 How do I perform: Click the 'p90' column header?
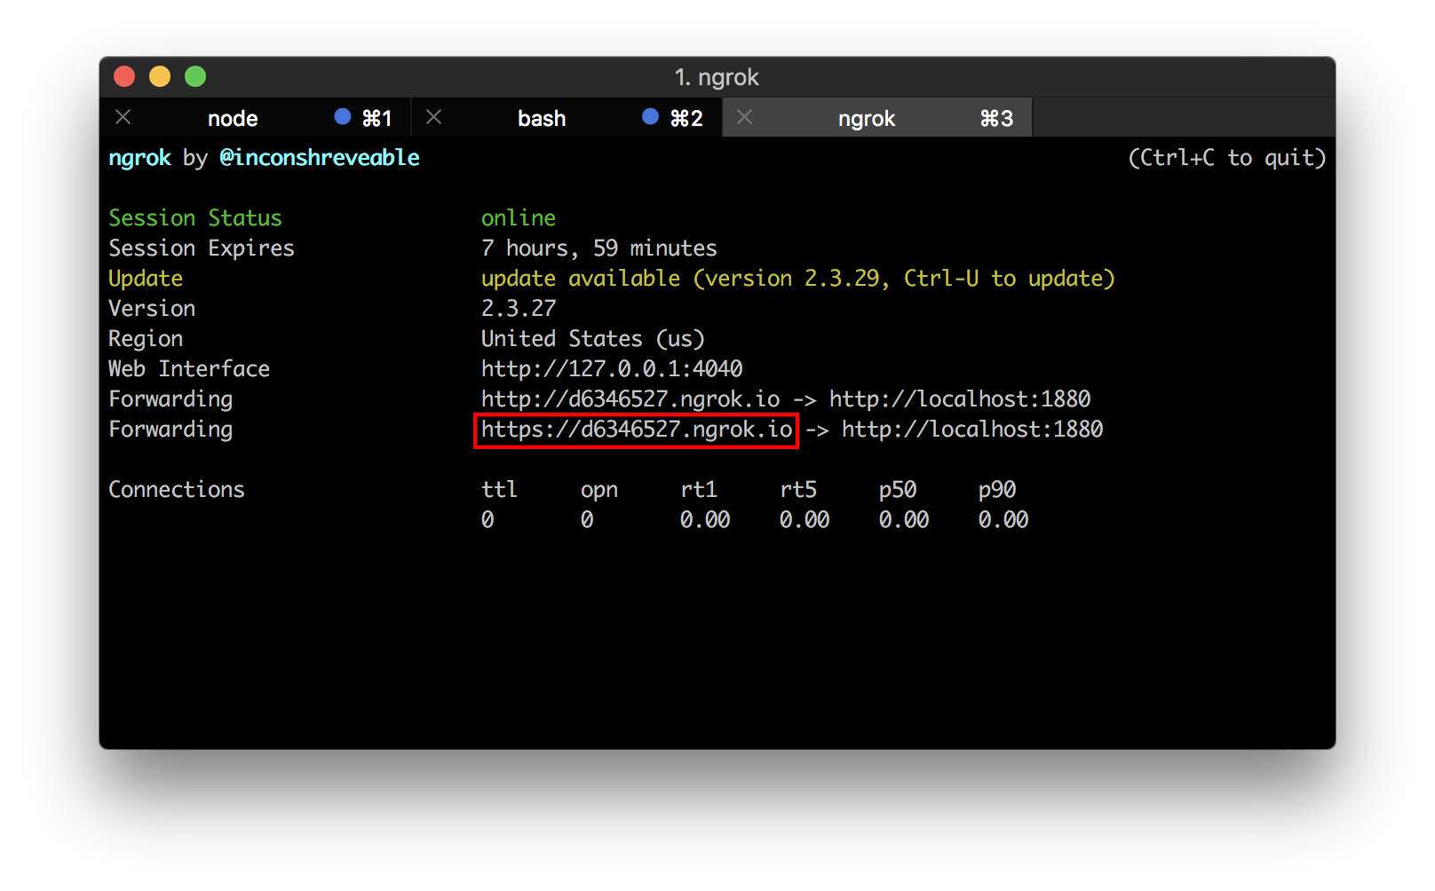pyautogui.click(x=997, y=491)
